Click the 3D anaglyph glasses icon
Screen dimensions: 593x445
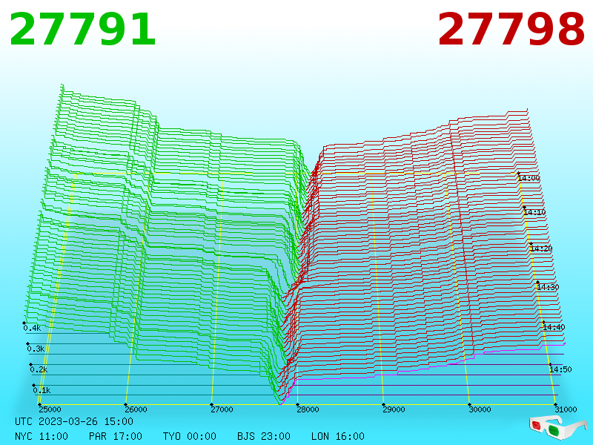(557, 427)
